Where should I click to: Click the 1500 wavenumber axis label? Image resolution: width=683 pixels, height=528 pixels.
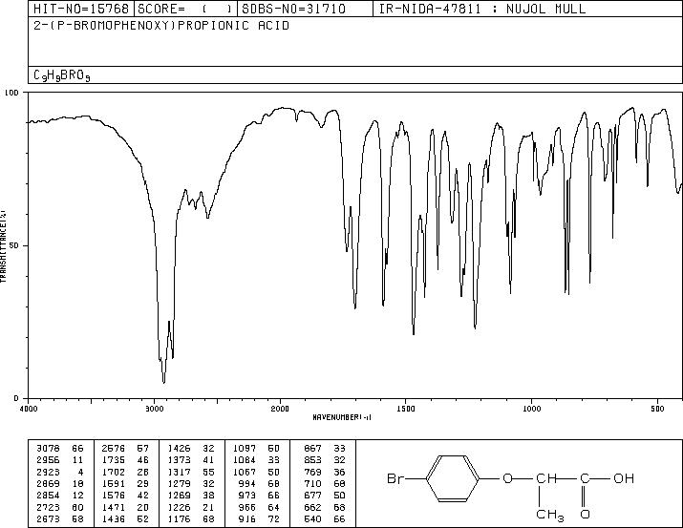[x=406, y=409]
